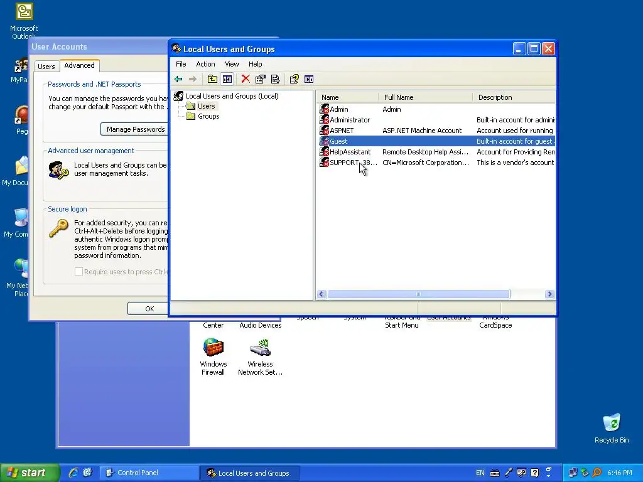Viewport: 643px width, 482px height.
Task: Click the ASPNET user account icon
Action: [325, 131]
